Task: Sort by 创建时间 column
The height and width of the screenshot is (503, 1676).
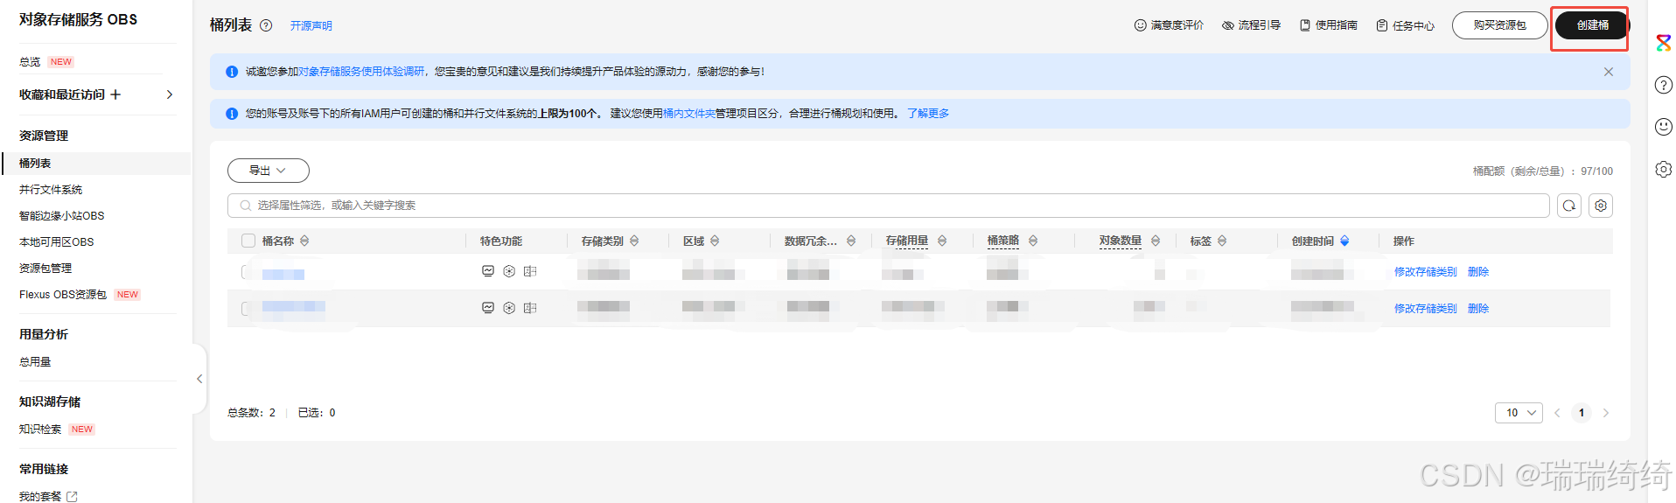Action: 1344,241
